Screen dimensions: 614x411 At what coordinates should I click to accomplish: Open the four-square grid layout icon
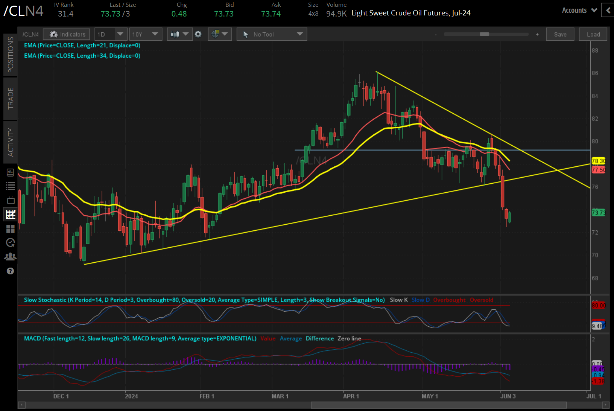click(x=11, y=229)
